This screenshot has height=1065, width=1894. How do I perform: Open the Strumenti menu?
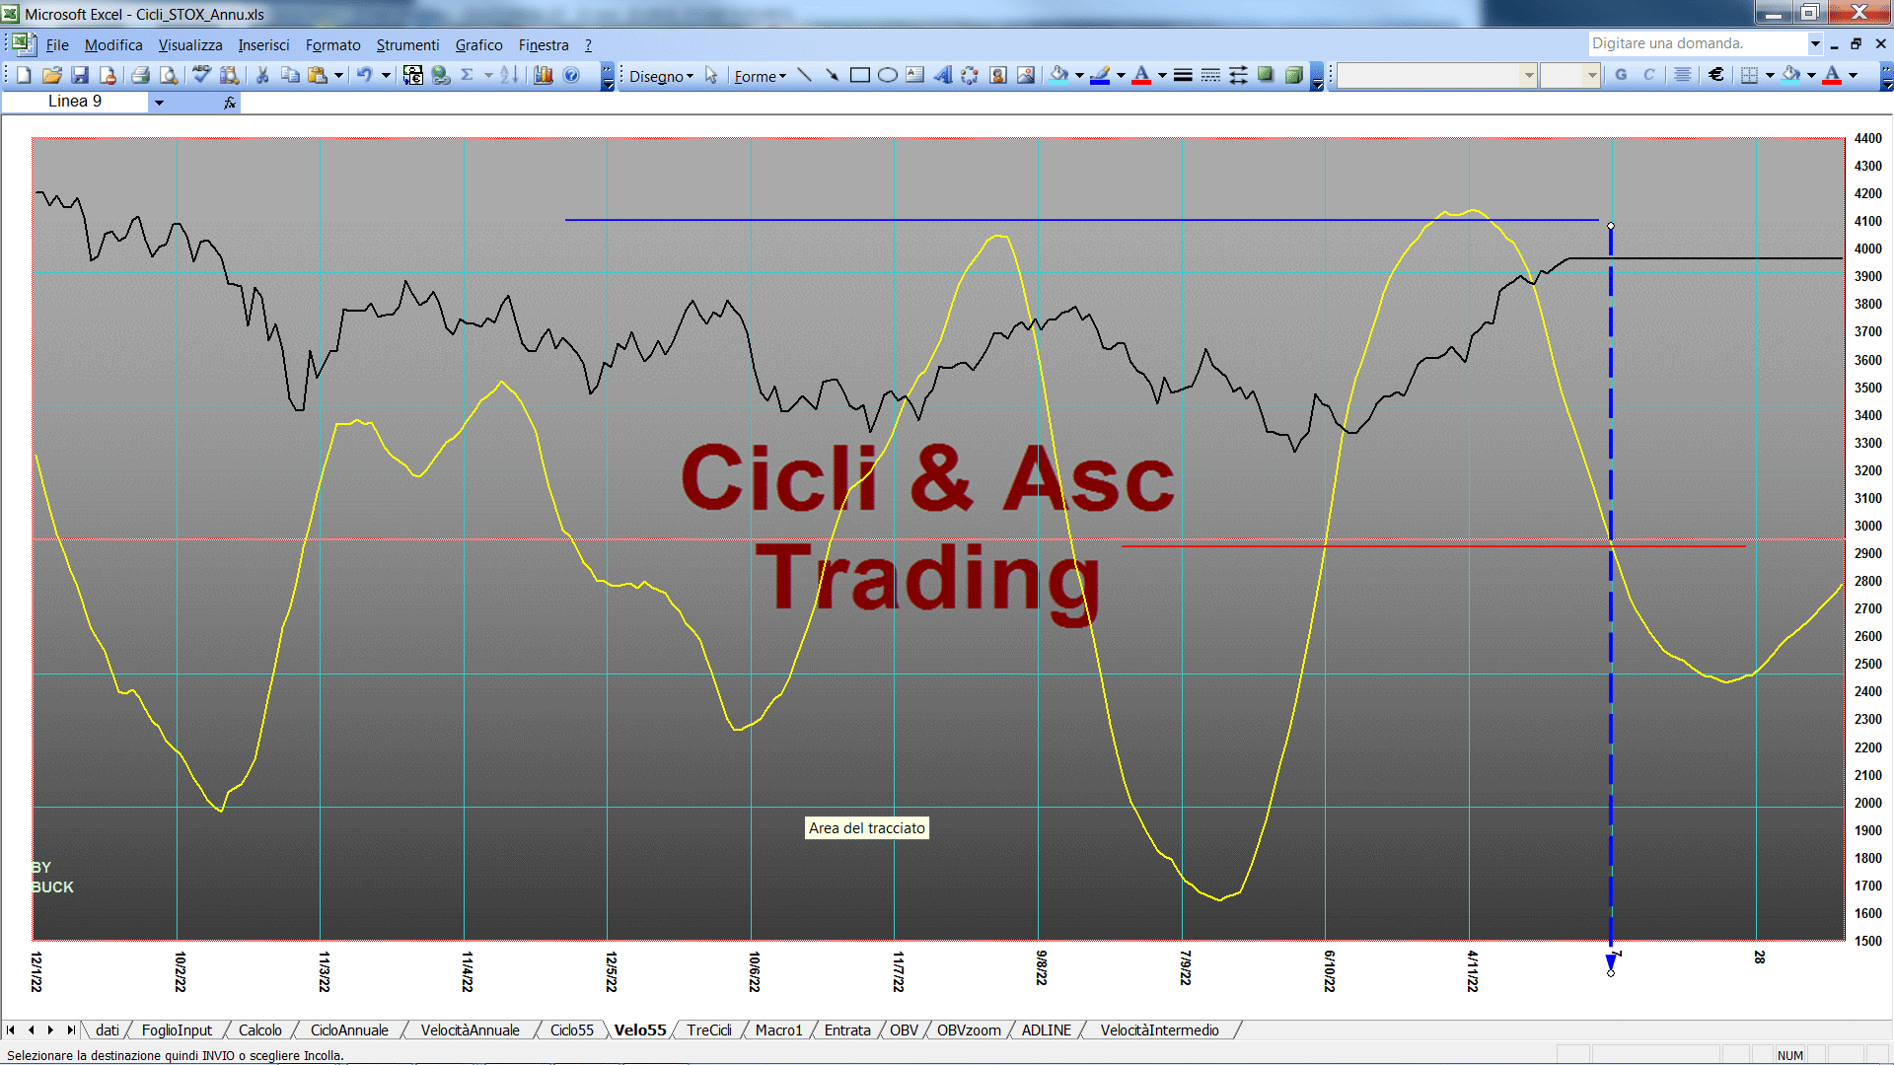pos(407,45)
